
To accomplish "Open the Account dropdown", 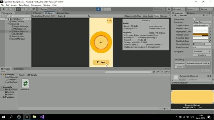I will point(179,9).
